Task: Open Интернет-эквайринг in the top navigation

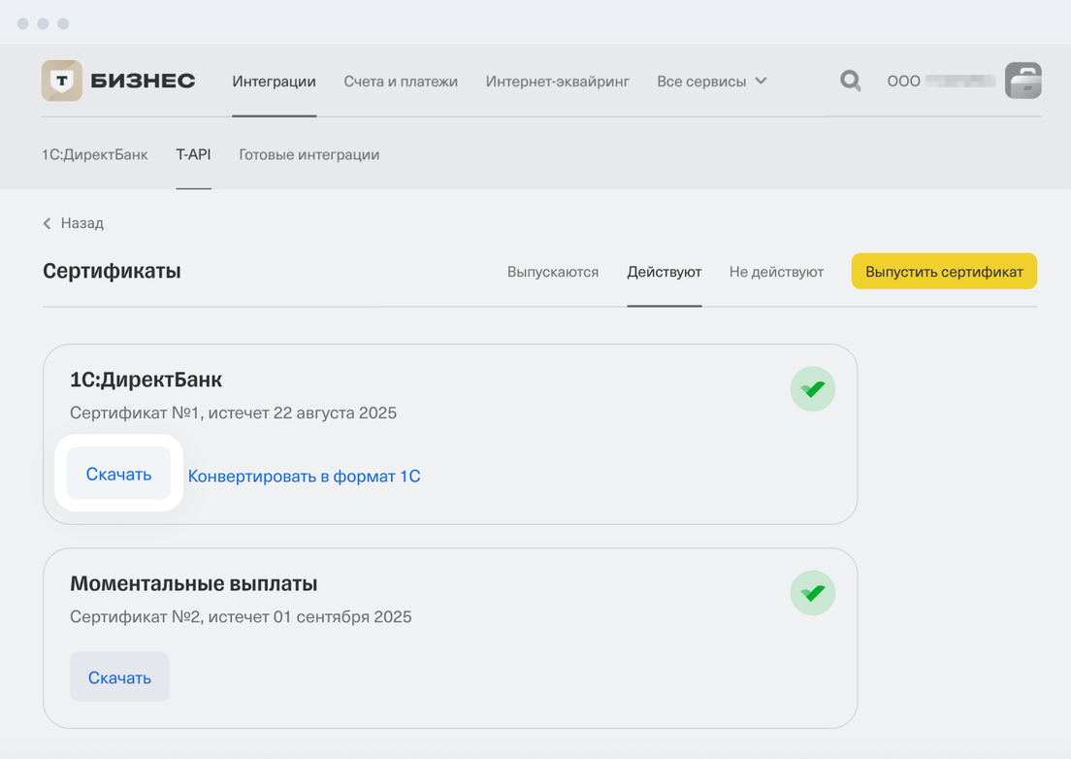Action: coord(557,82)
